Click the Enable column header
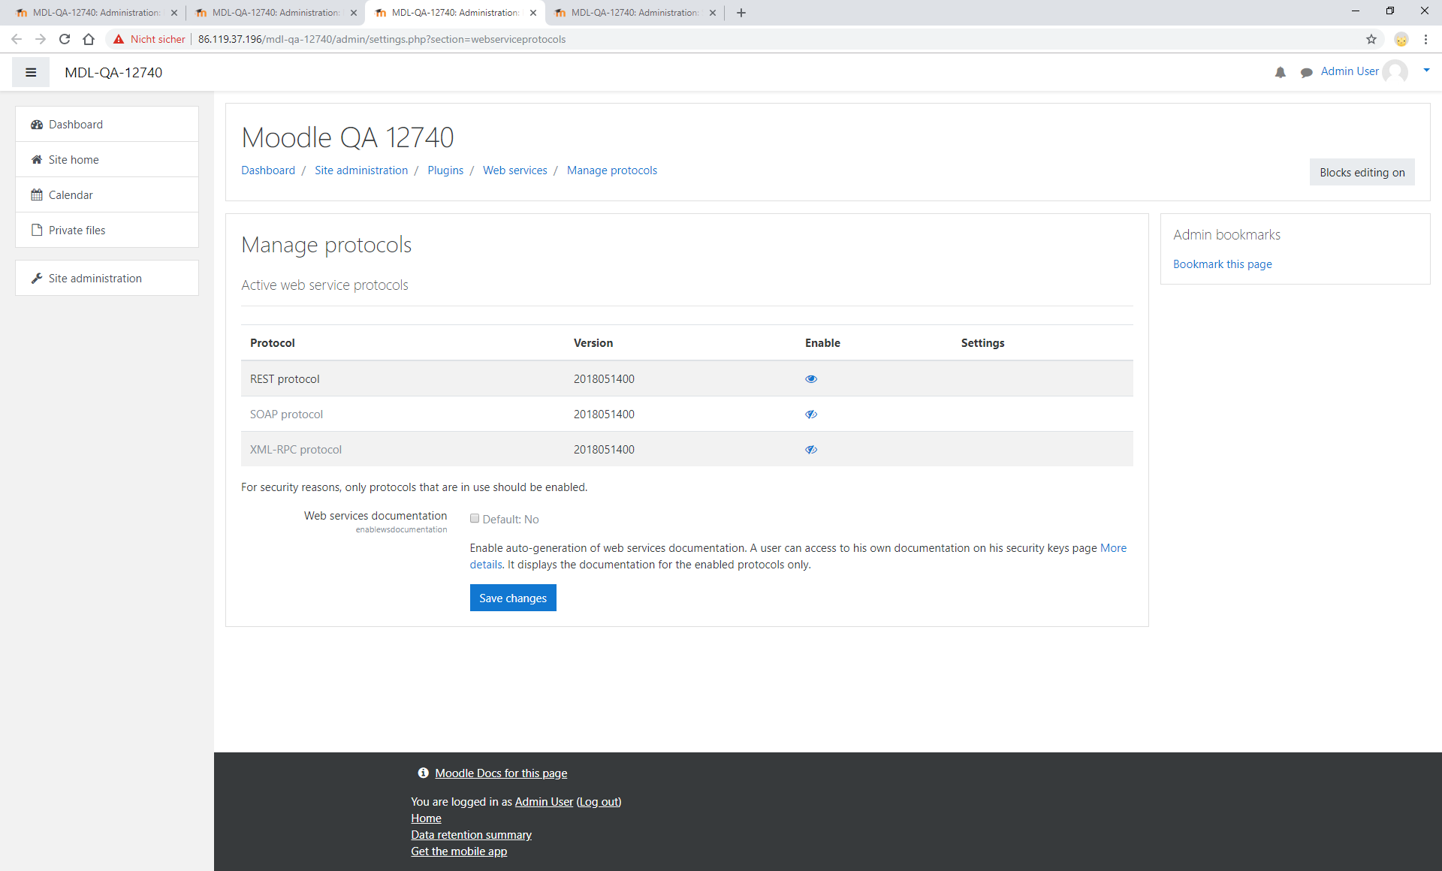This screenshot has width=1442, height=871. [822, 343]
